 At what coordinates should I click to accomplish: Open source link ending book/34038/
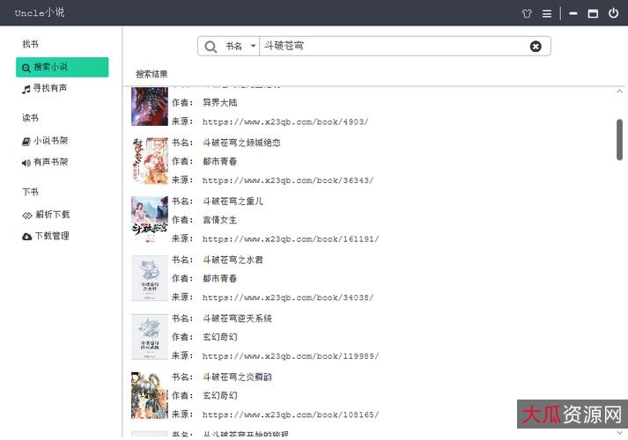pyautogui.click(x=288, y=297)
